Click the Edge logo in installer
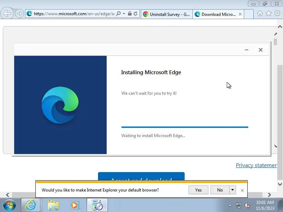 [60, 105]
